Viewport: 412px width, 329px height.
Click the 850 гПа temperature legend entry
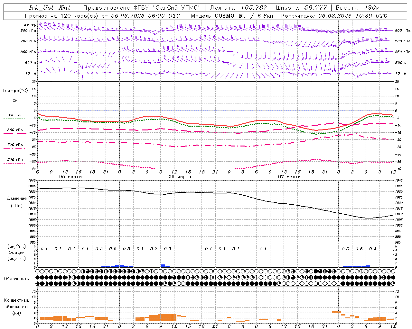(15, 130)
